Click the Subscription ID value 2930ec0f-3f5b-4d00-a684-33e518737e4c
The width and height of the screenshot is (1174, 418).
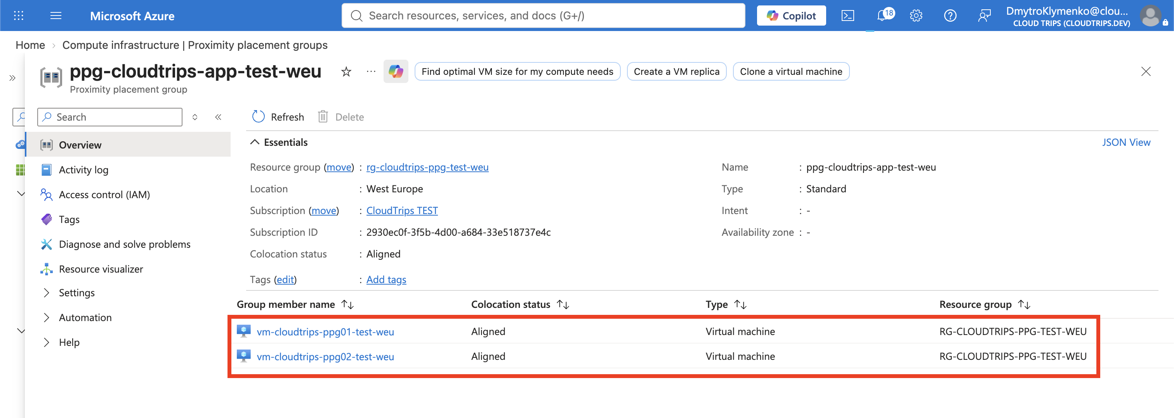coord(458,232)
